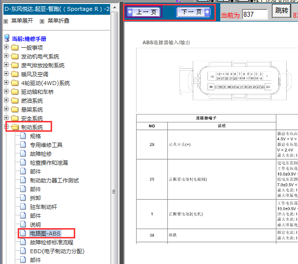The width and height of the screenshot is (298, 264).
Task: Open the 暖风及空调 section
Action: [x=34, y=74]
